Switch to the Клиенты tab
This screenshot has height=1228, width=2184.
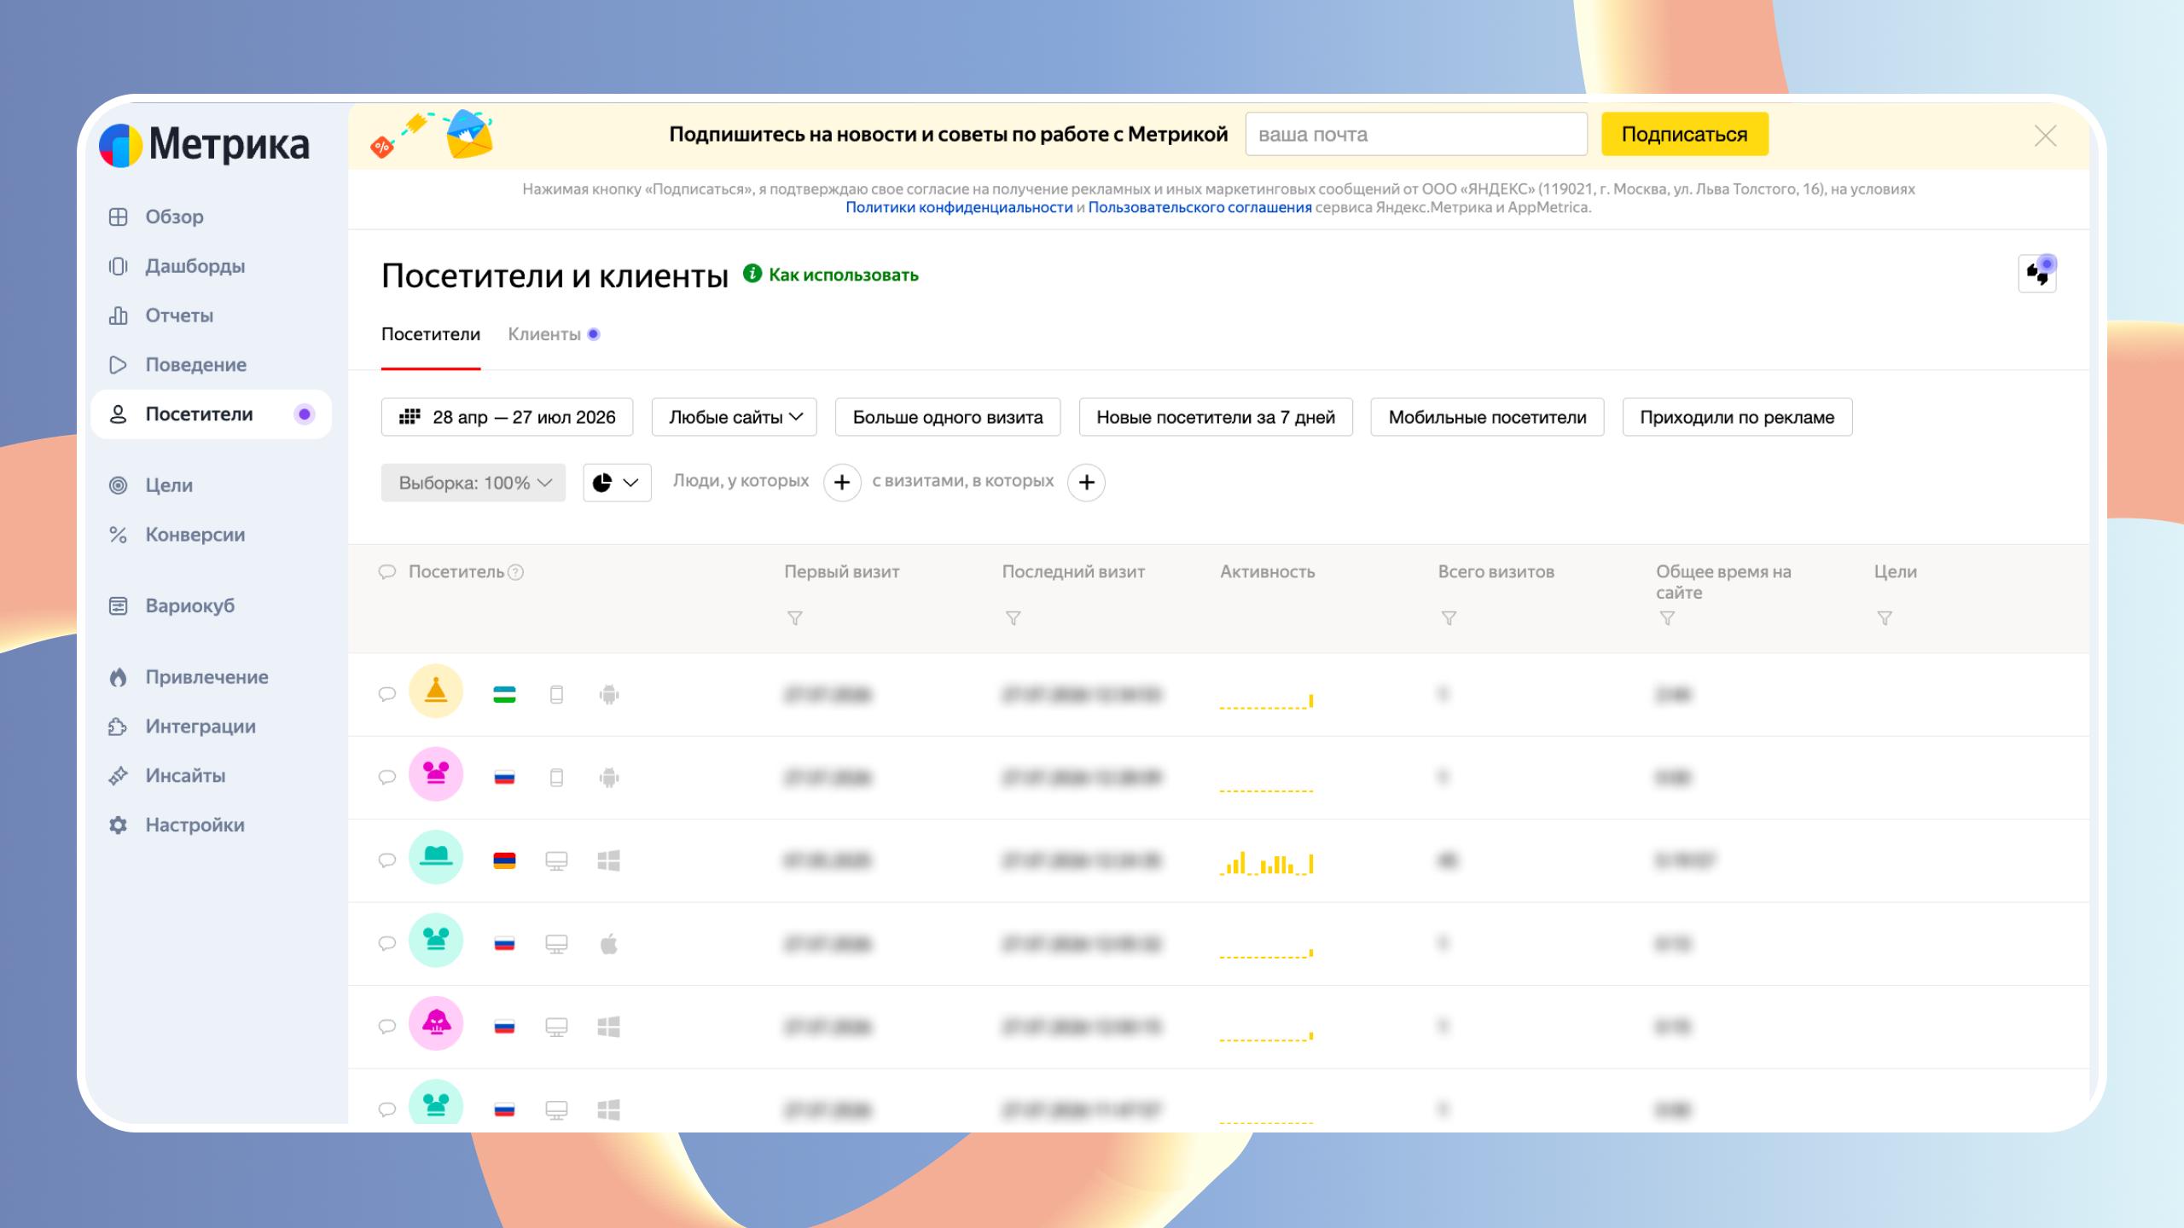(554, 334)
